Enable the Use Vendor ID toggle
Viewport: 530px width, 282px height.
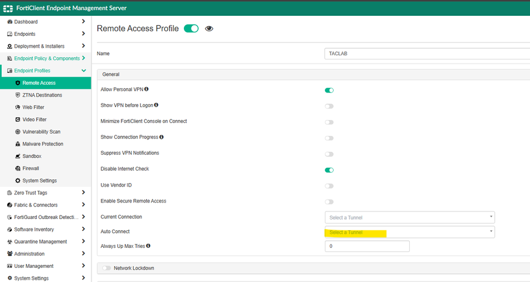pos(329,186)
